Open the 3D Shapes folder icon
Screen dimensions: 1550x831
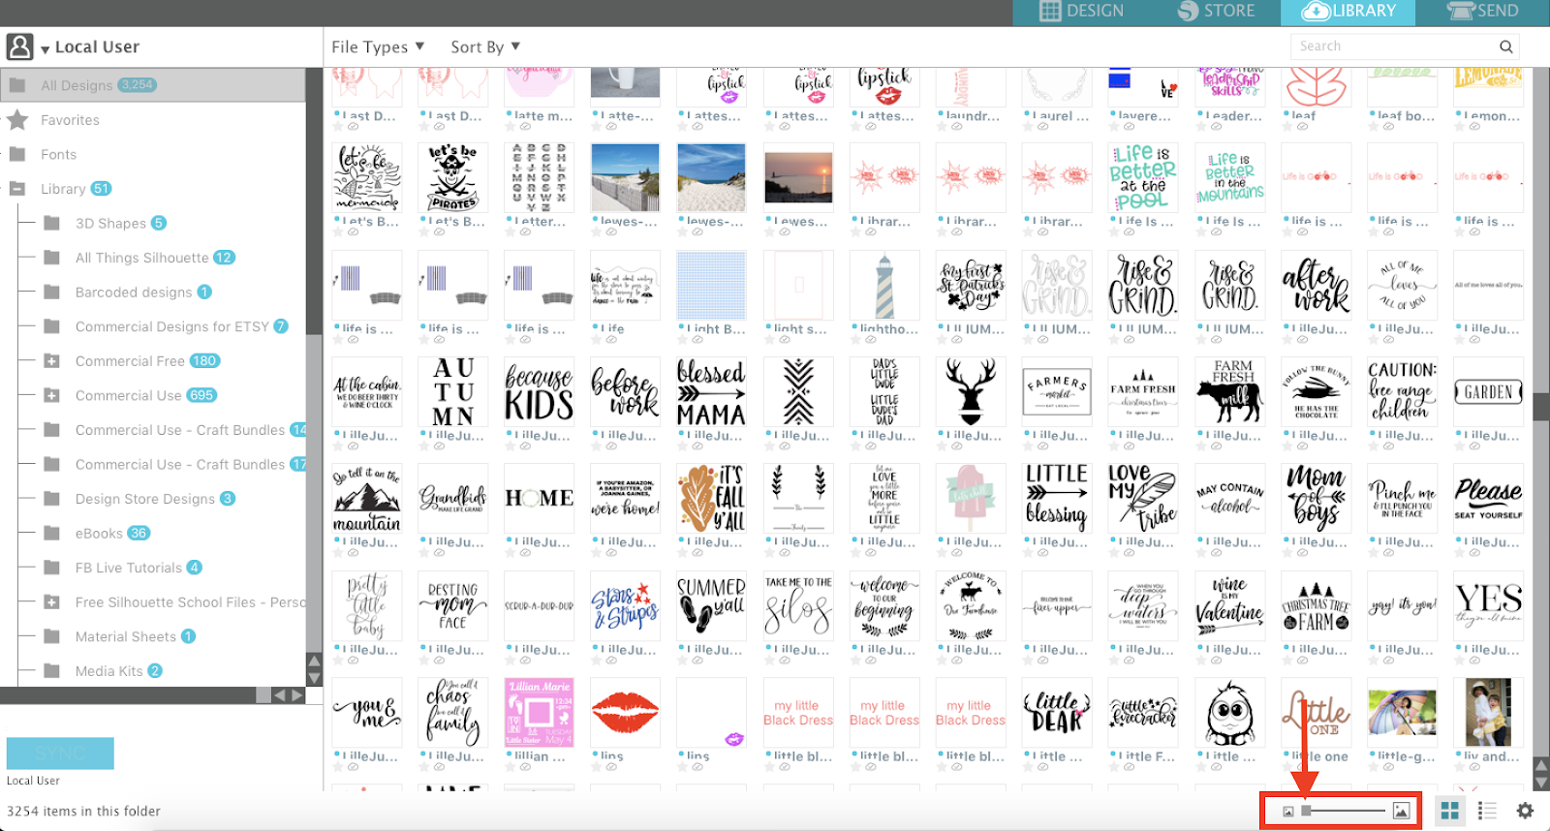(x=52, y=223)
